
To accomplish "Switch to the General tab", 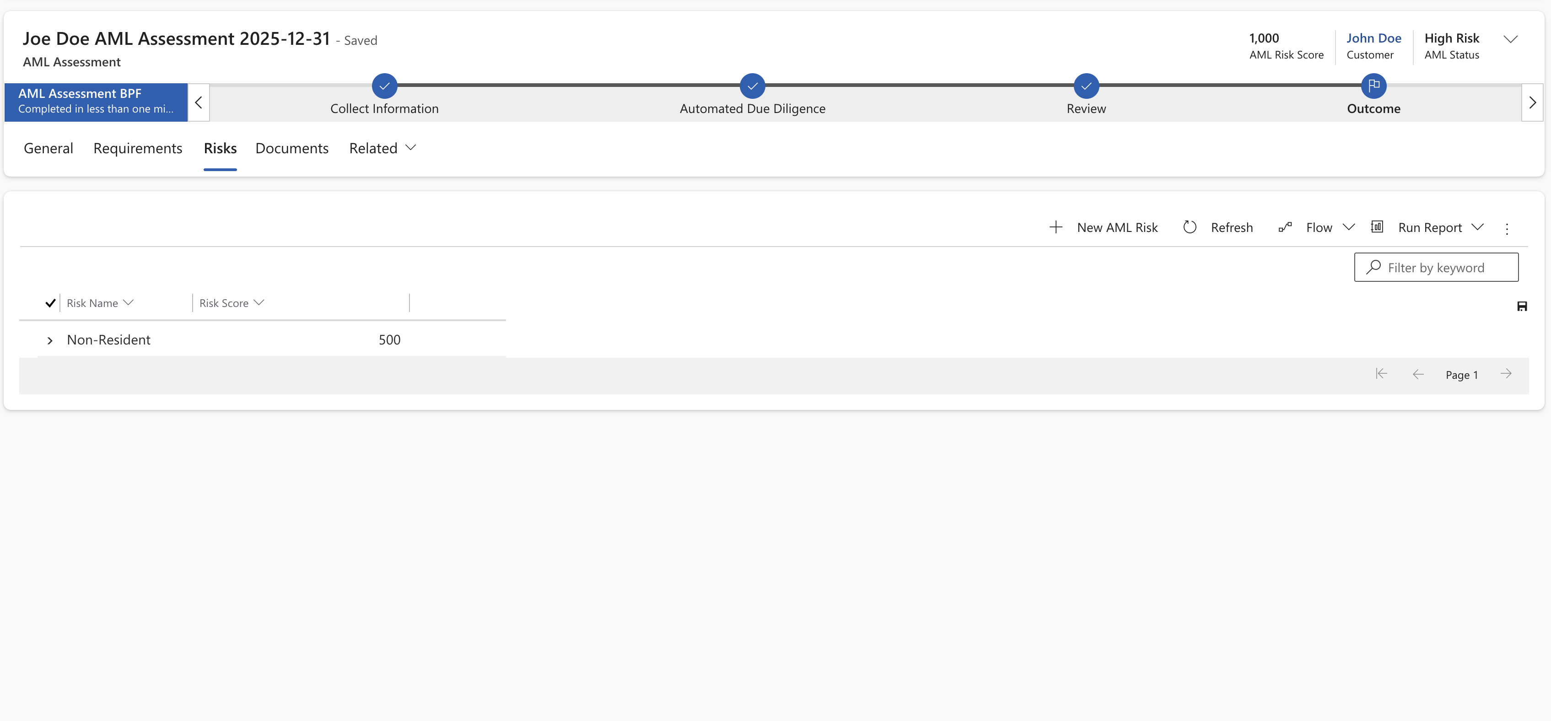I will click(48, 148).
